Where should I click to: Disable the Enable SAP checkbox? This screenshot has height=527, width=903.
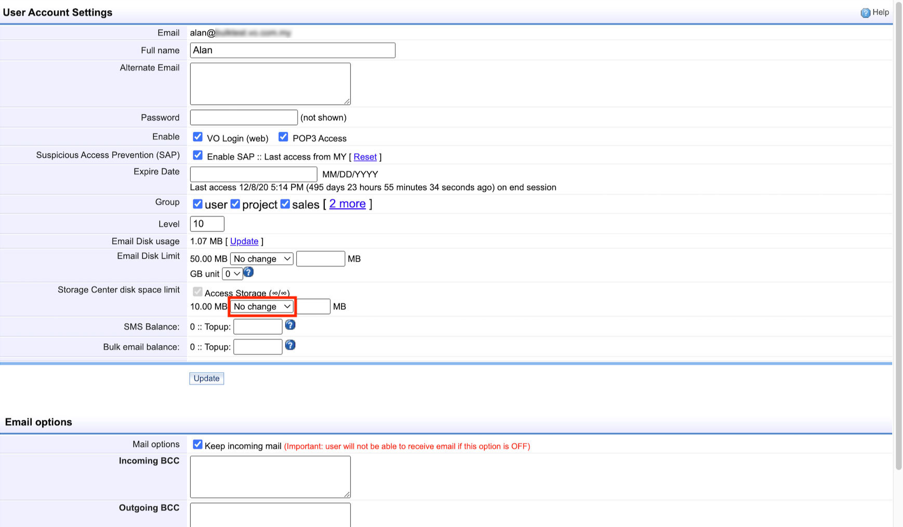click(197, 155)
